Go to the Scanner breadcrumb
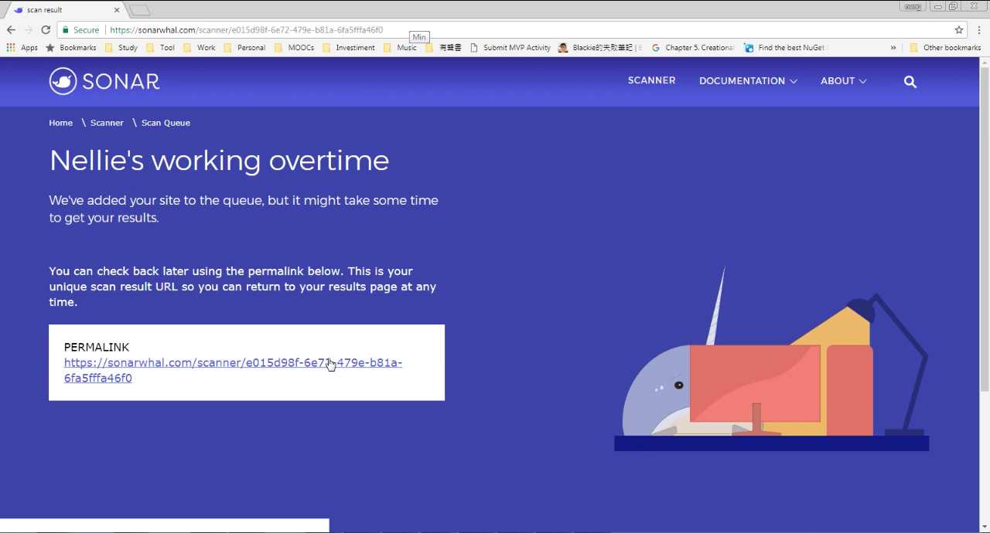990x533 pixels. point(107,123)
